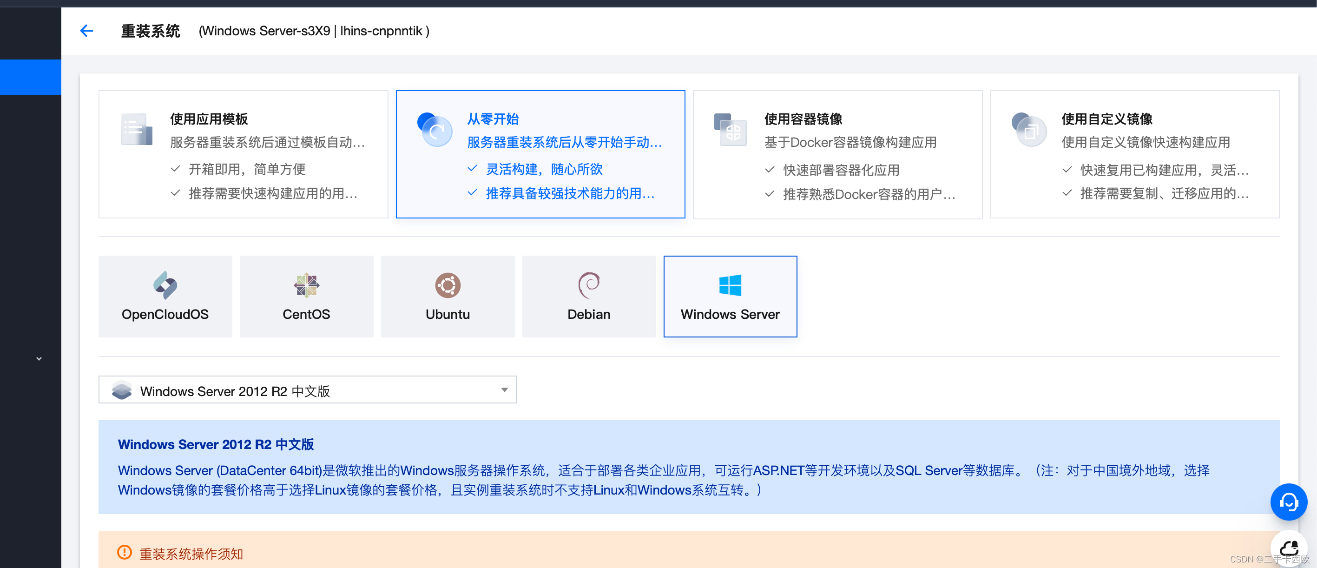Click the Windows Server flag logo

click(730, 285)
